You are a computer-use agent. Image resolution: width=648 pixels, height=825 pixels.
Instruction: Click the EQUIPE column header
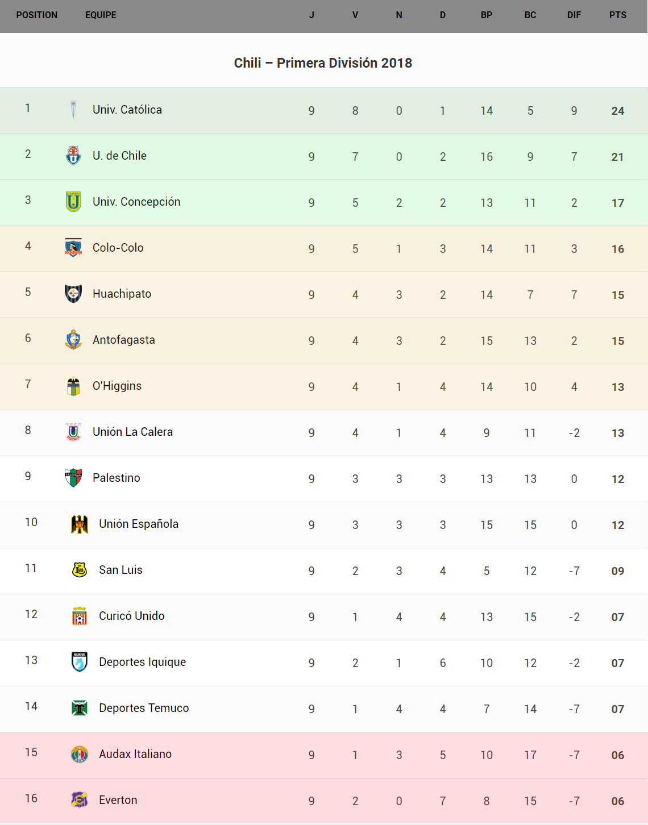(101, 15)
